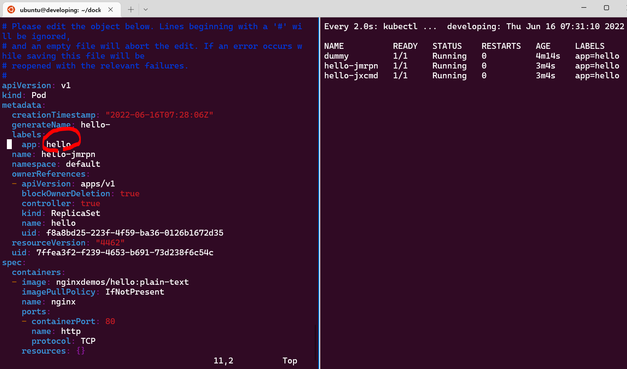The width and height of the screenshot is (627, 369).
Task: Click the 'imagePullPolicy: IfNotPresent' line
Action: tap(93, 292)
